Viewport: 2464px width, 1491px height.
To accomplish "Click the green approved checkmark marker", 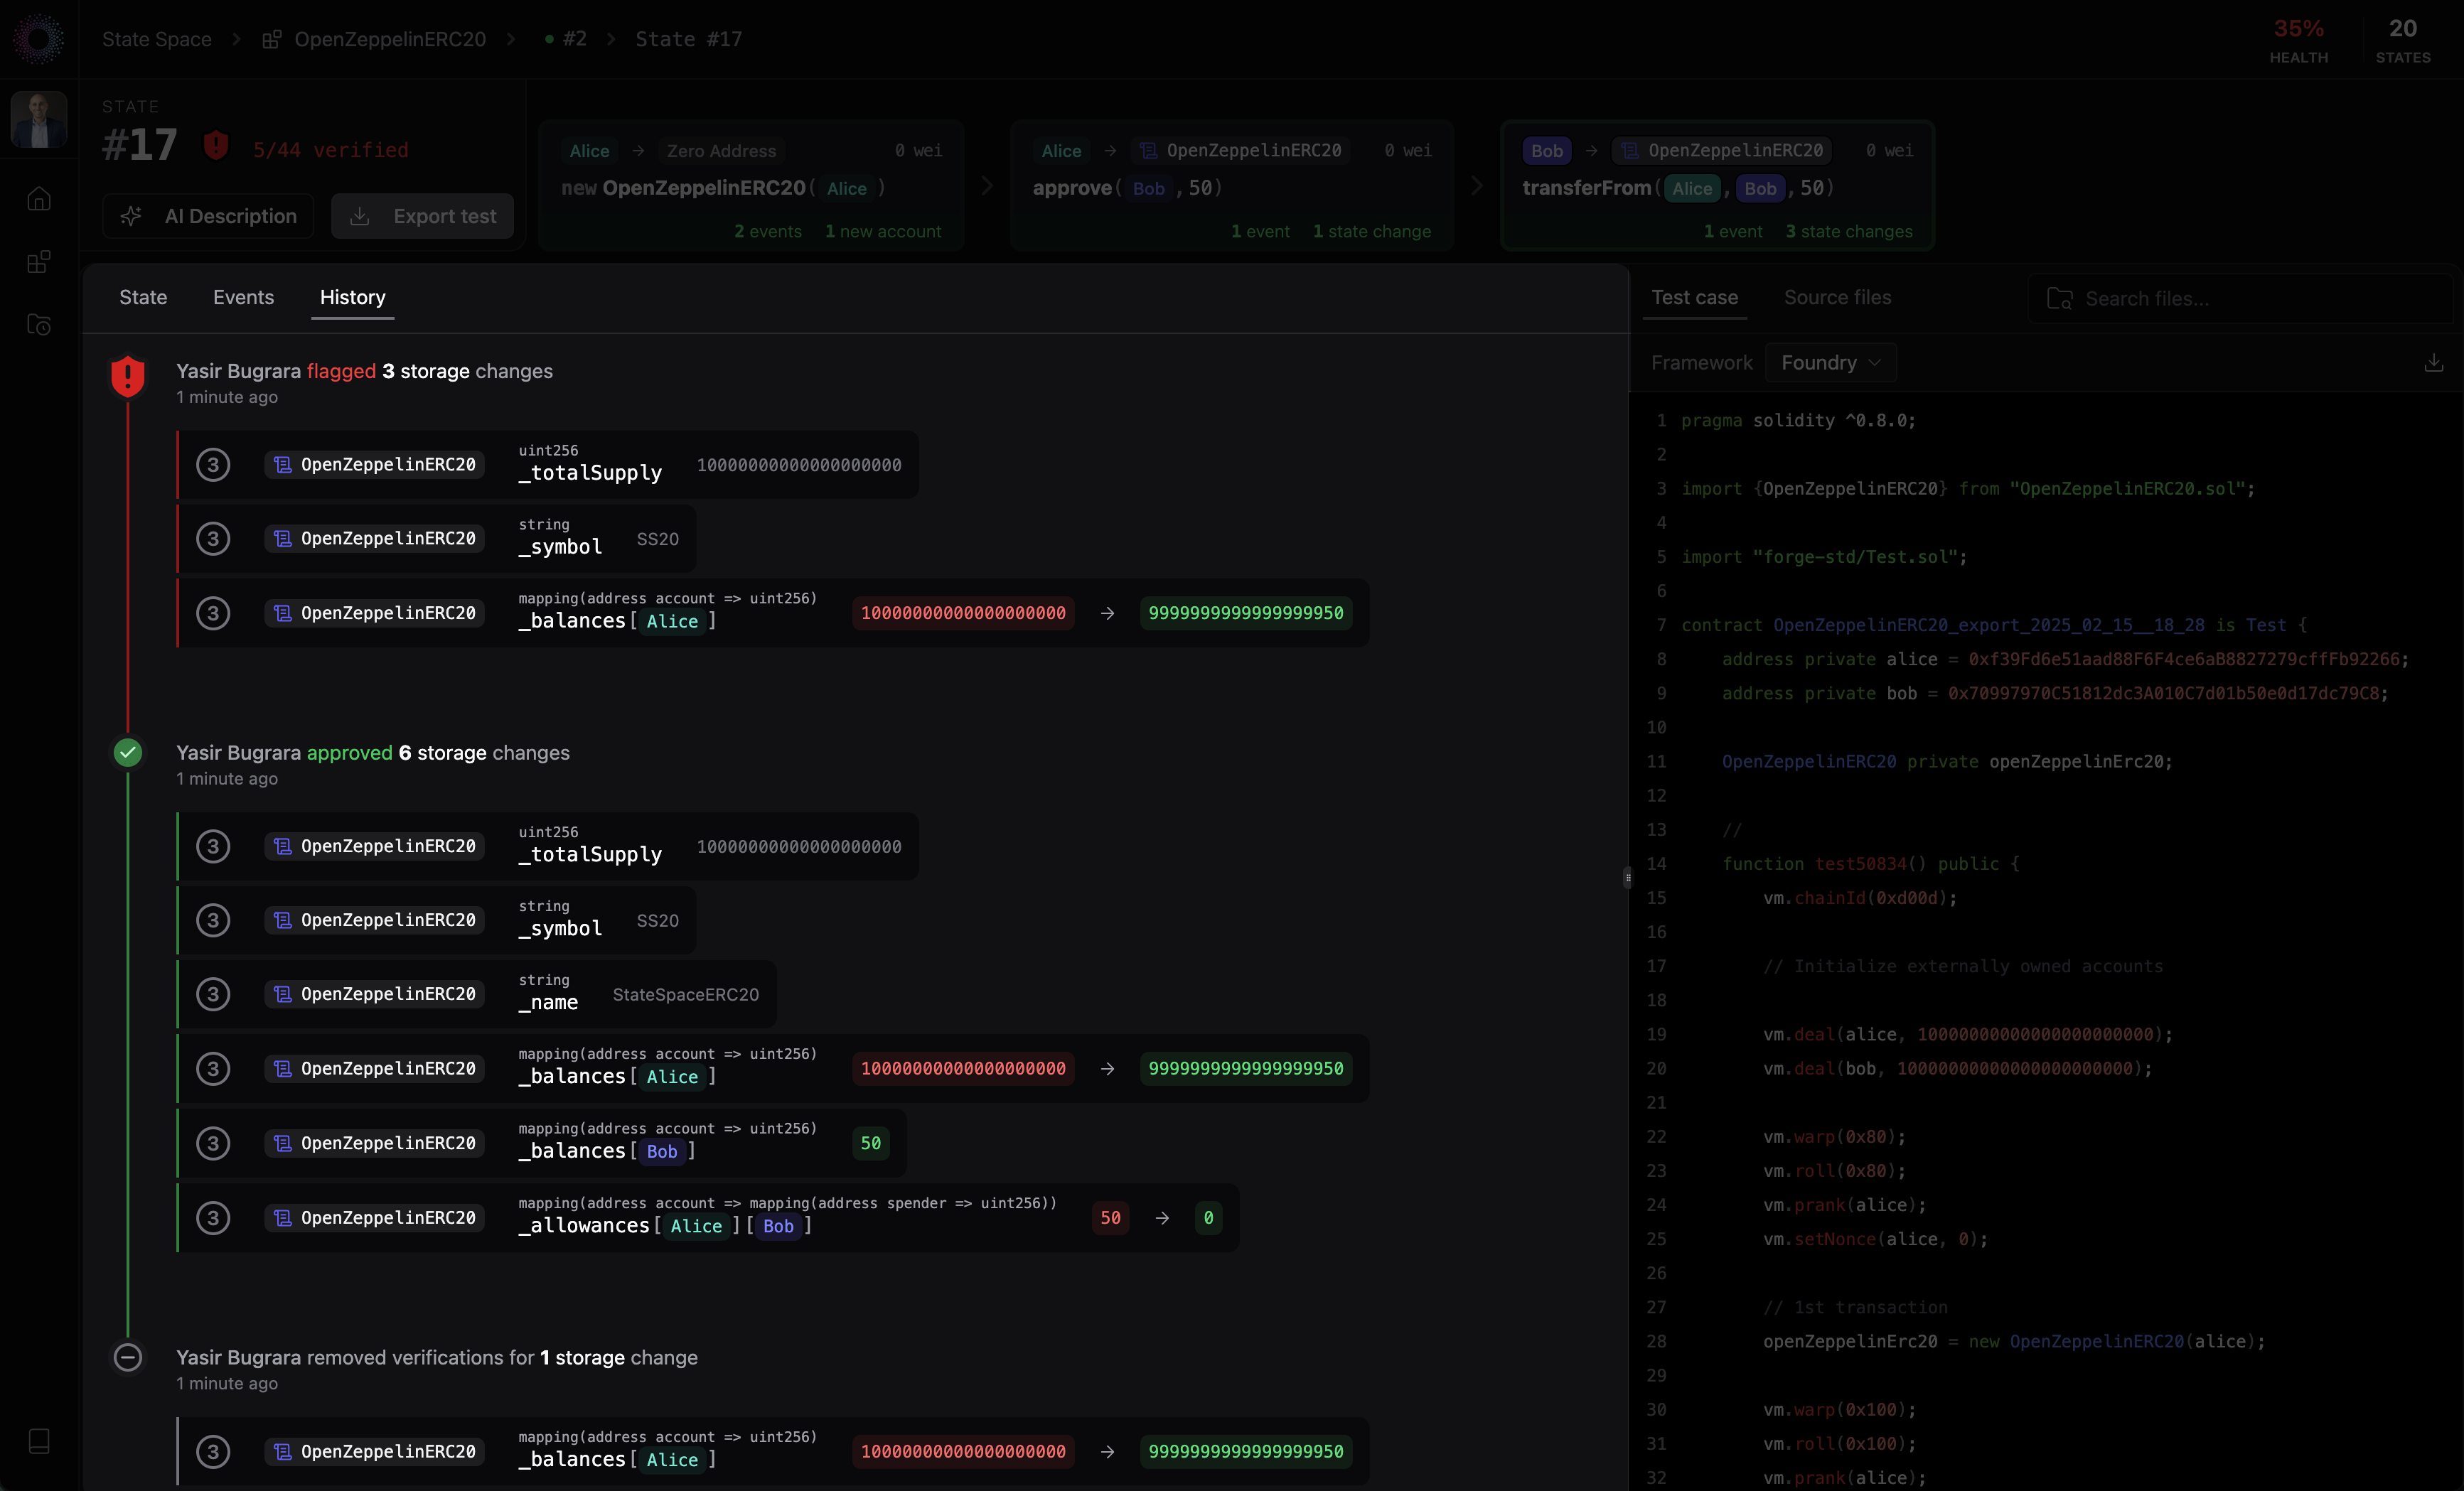I will [x=128, y=753].
